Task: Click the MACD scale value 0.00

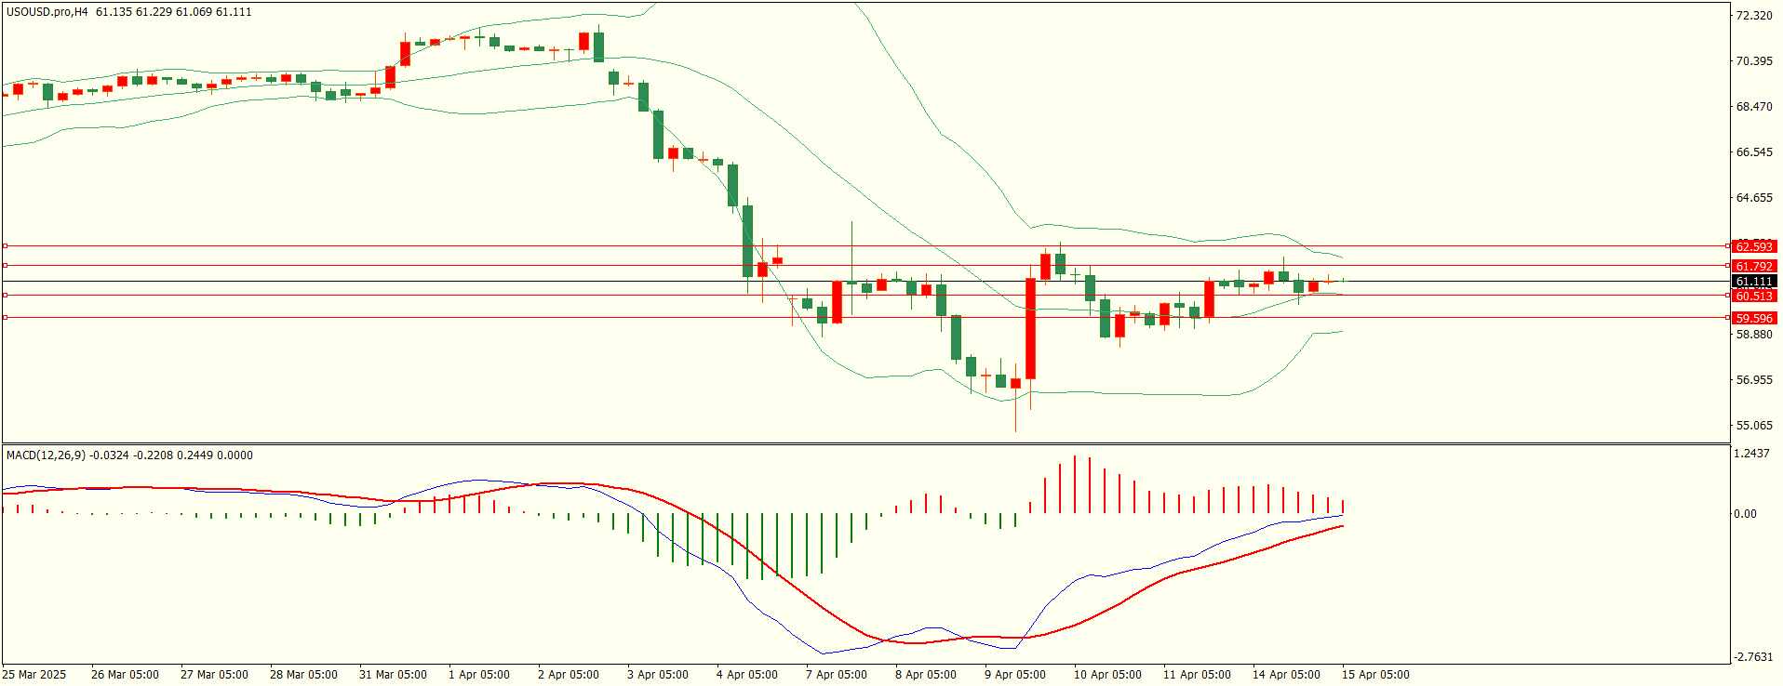Action: point(1745,513)
